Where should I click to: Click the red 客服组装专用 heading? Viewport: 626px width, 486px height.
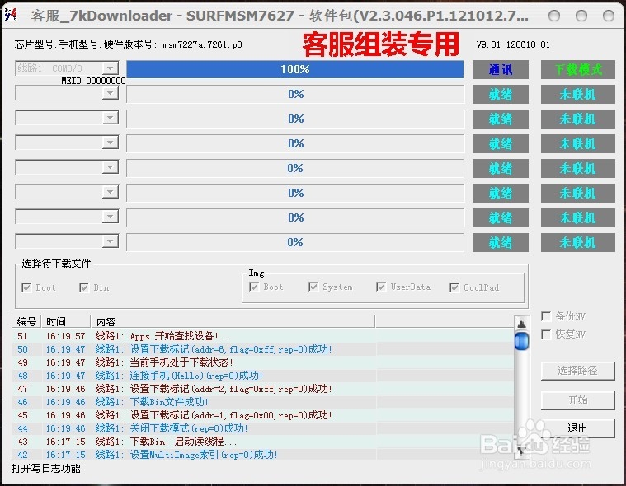[x=380, y=44]
